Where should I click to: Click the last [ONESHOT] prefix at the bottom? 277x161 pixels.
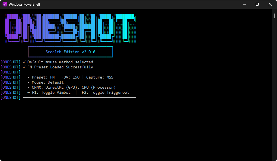pos(10,97)
